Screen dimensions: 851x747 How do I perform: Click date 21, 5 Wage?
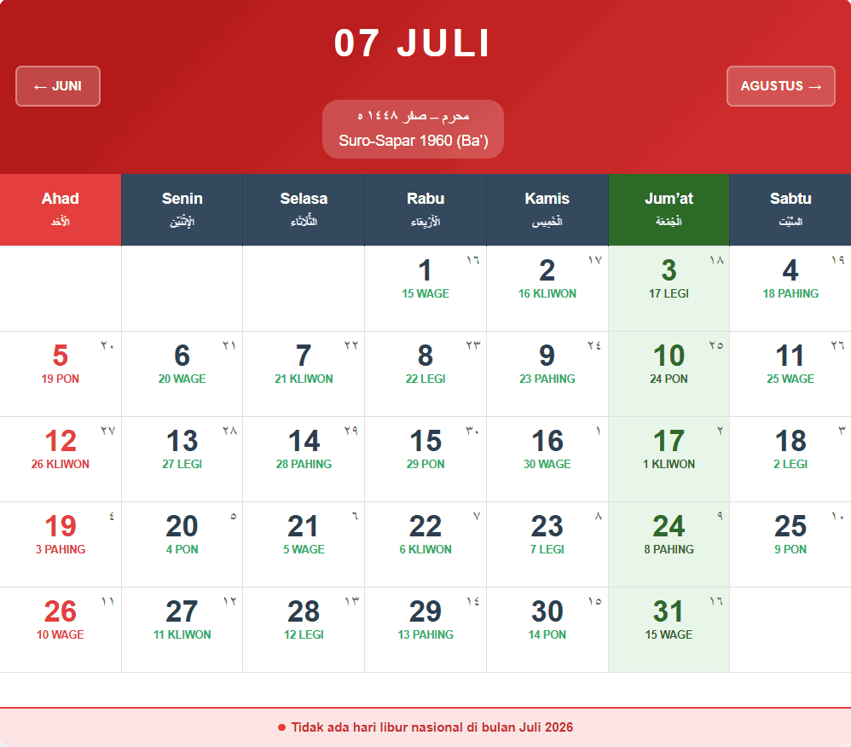(x=304, y=545)
